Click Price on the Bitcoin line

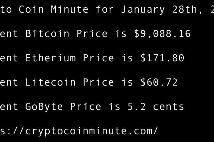[x=92, y=34]
